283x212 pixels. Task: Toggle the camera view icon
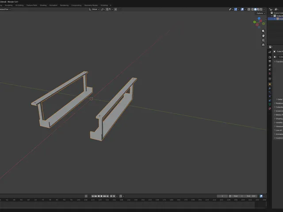263,40
